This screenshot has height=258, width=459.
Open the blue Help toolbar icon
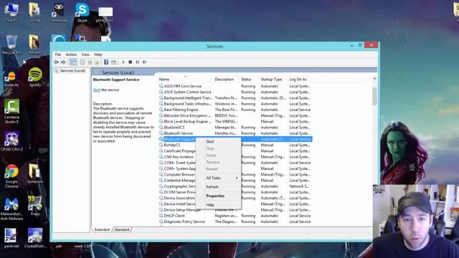coord(106,62)
